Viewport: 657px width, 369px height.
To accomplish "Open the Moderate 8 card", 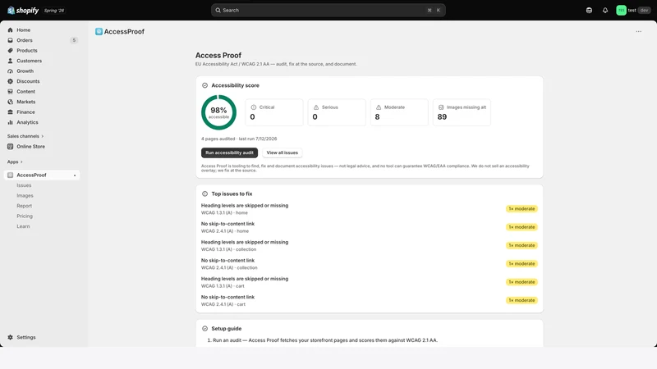I will (399, 112).
